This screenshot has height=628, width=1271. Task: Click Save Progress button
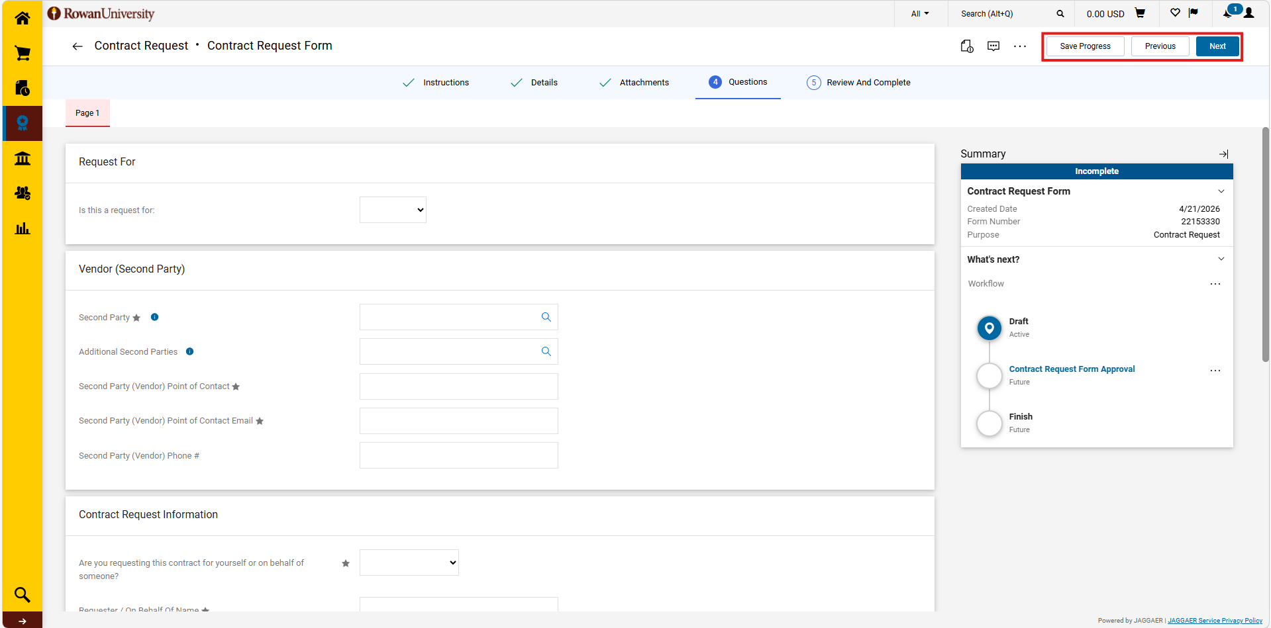pos(1085,46)
